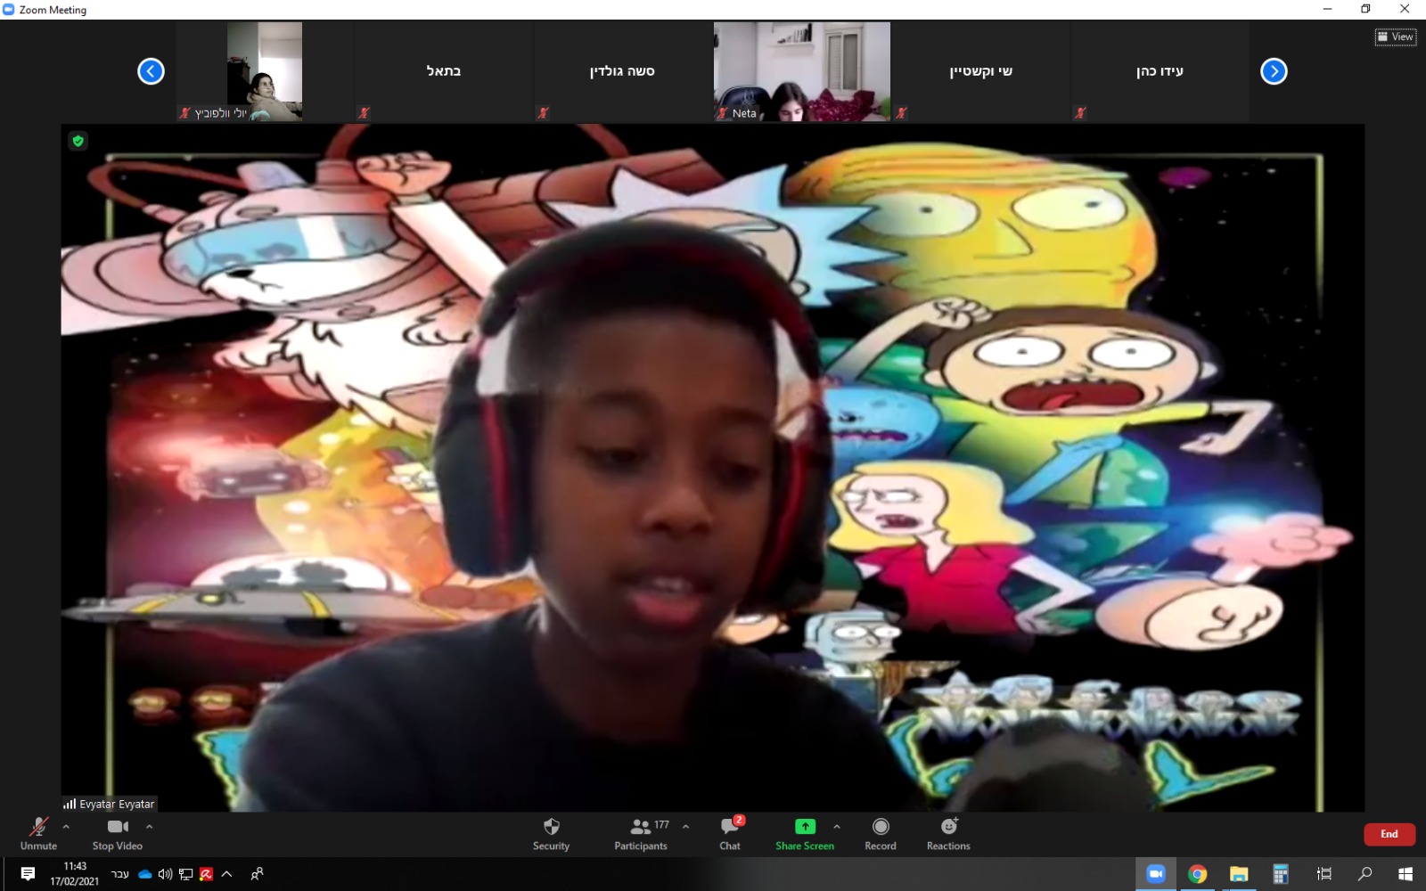Open the red Avira antivirus tray icon
The width and height of the screenshot is (1426, 891).
[206, 874]
